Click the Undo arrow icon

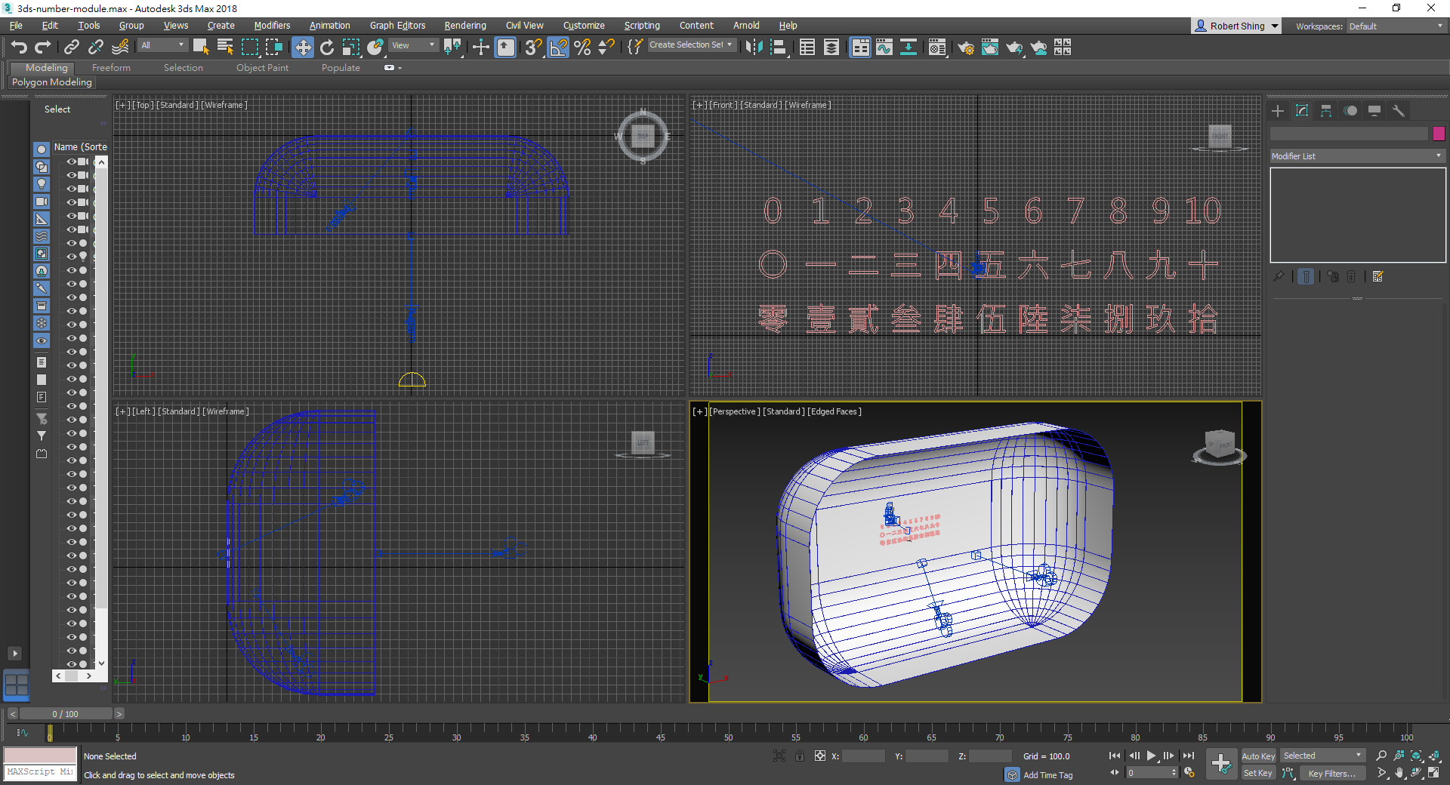coord(19,48)
